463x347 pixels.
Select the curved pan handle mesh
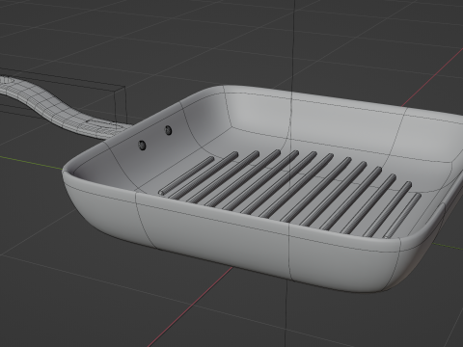pos(58,109)
